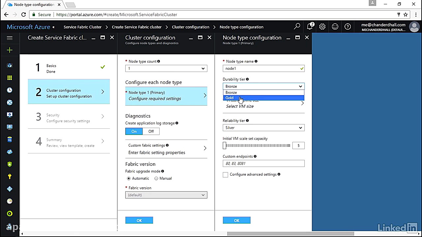Open portal settings gear
The image size is (422, 237).
coord(322,27)
